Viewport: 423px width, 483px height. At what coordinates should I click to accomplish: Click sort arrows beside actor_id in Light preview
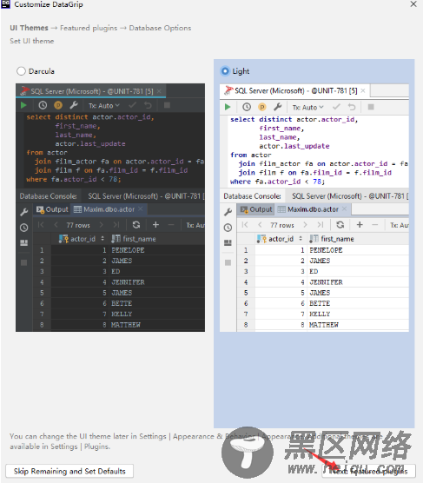click(x=301, y=238)
